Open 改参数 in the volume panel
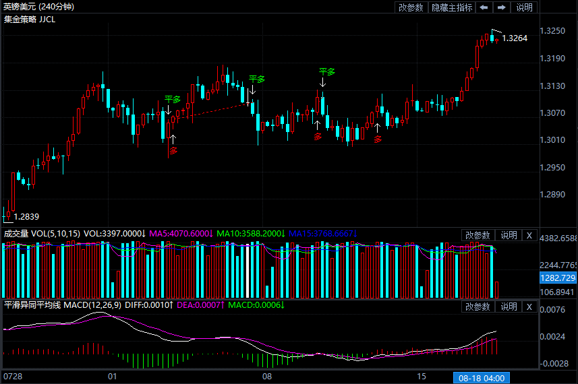This screenshot has height=384, width=578. click(x=478, y=235)
